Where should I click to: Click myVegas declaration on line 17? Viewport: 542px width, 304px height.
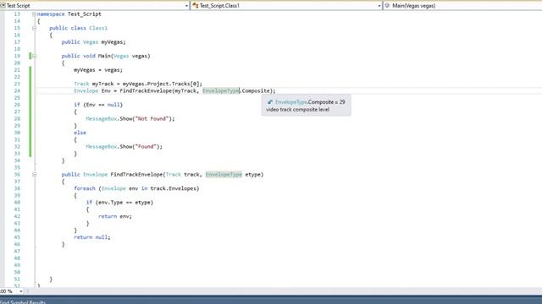tap(113, 42)
